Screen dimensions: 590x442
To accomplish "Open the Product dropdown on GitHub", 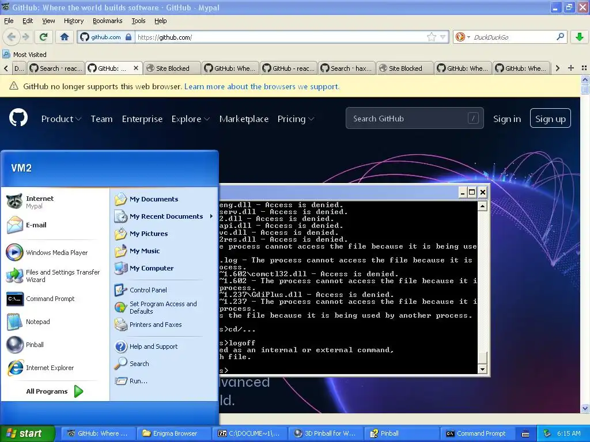I will pyautogui.click(x=61, y=119).
